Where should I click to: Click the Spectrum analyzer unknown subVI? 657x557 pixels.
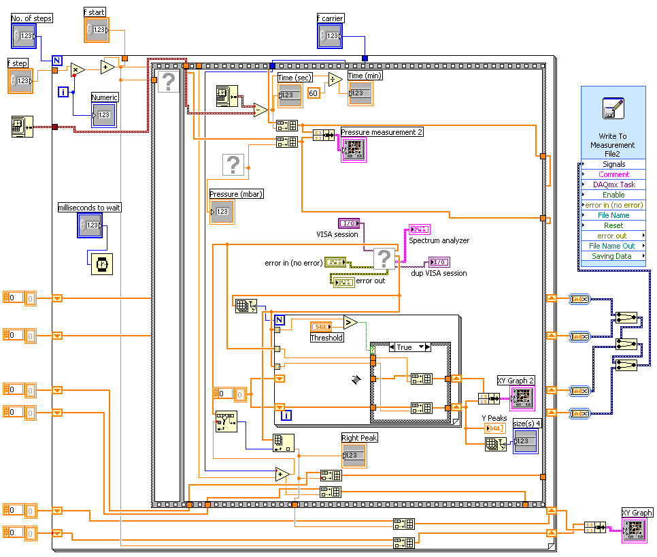tap(384, 258)
